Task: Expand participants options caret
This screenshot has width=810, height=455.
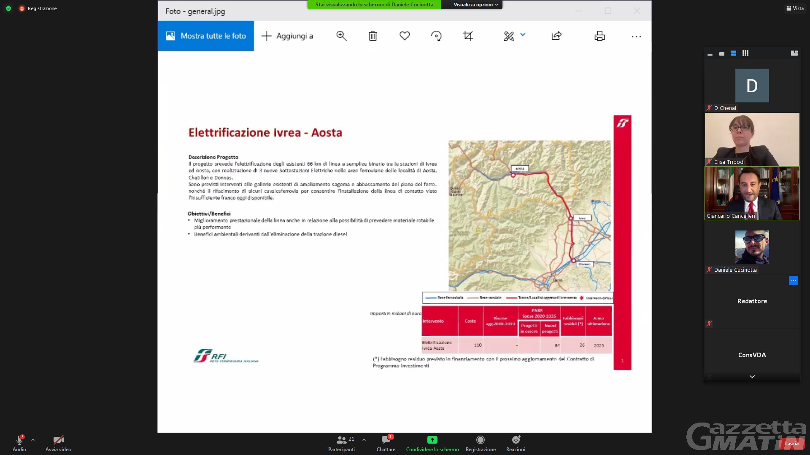Action: tap(364, 440)
